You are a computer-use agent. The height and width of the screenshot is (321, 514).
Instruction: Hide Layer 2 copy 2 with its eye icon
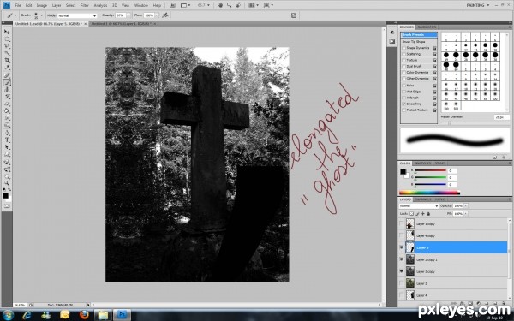tap(402, 259)
